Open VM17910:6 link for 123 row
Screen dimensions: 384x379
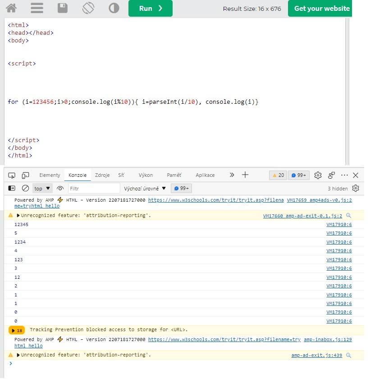click(x=339, y=260)
